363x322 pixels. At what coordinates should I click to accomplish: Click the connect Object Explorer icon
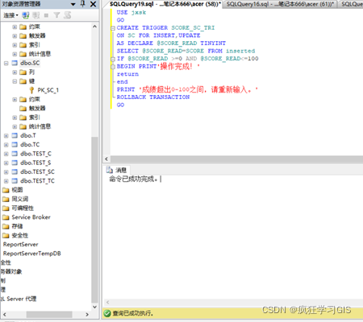(x=26, y=15)
